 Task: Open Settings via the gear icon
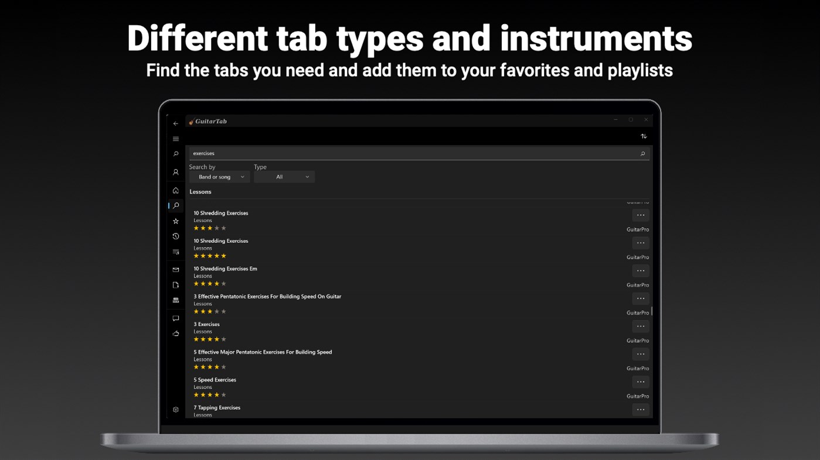pyautogui.click(x=175, y=409)
